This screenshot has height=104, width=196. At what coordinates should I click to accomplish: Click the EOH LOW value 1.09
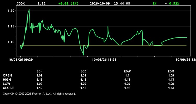click(39, 84)
